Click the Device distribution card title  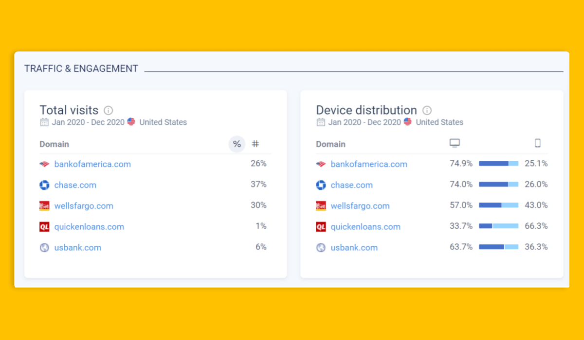click(366, 110)
